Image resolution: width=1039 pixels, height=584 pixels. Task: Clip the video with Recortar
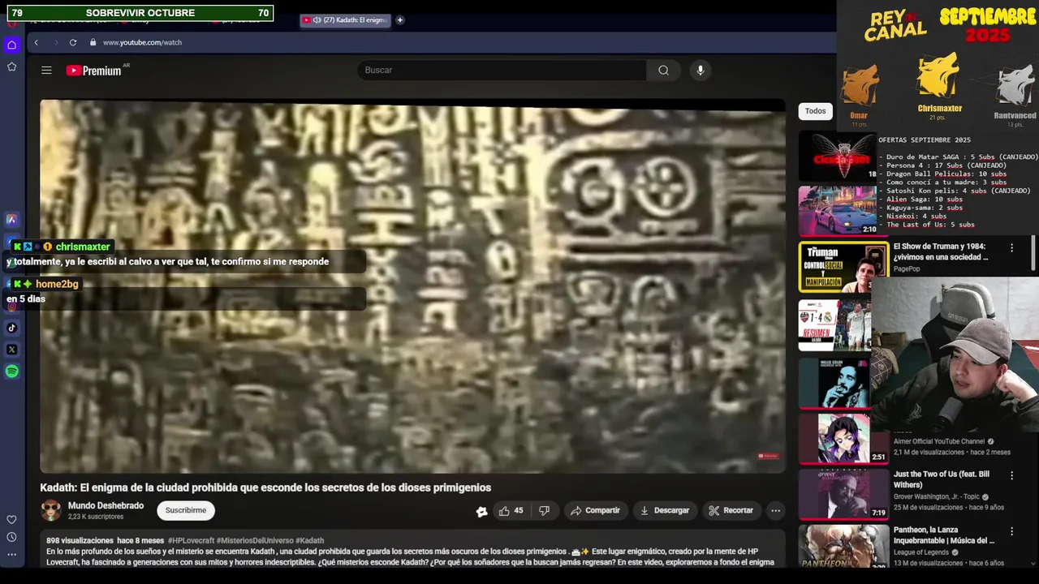click(731, 510)
